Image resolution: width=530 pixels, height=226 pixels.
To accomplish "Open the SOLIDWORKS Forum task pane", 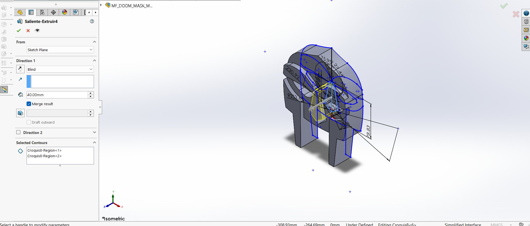I will 526,46.
